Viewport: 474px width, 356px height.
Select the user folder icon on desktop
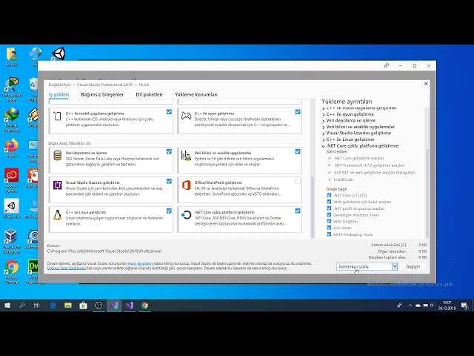[12, 56]
